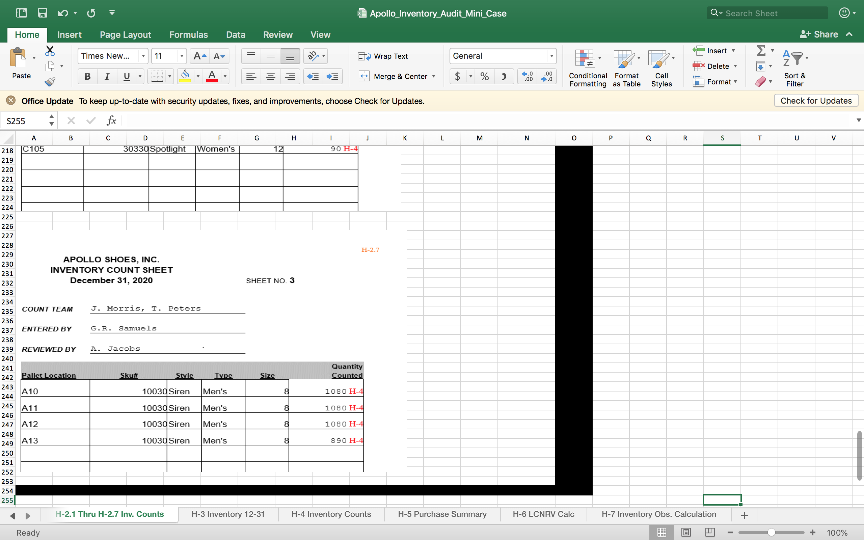Switch to the Formulas ribbon tab
Viewport: 864px width, 540px height.
point(188,35)
